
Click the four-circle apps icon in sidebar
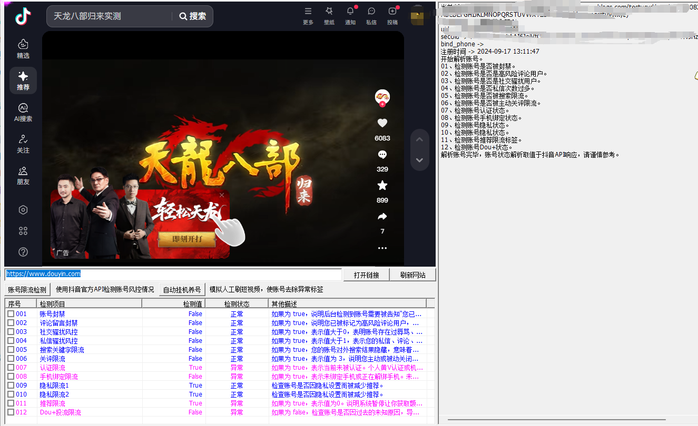[23, 231]
